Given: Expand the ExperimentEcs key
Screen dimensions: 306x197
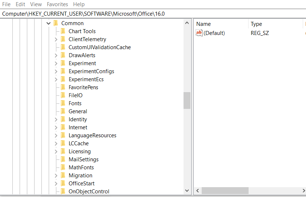Looking at the screenshot, I should pyautogui.click(x=56, y=80).
